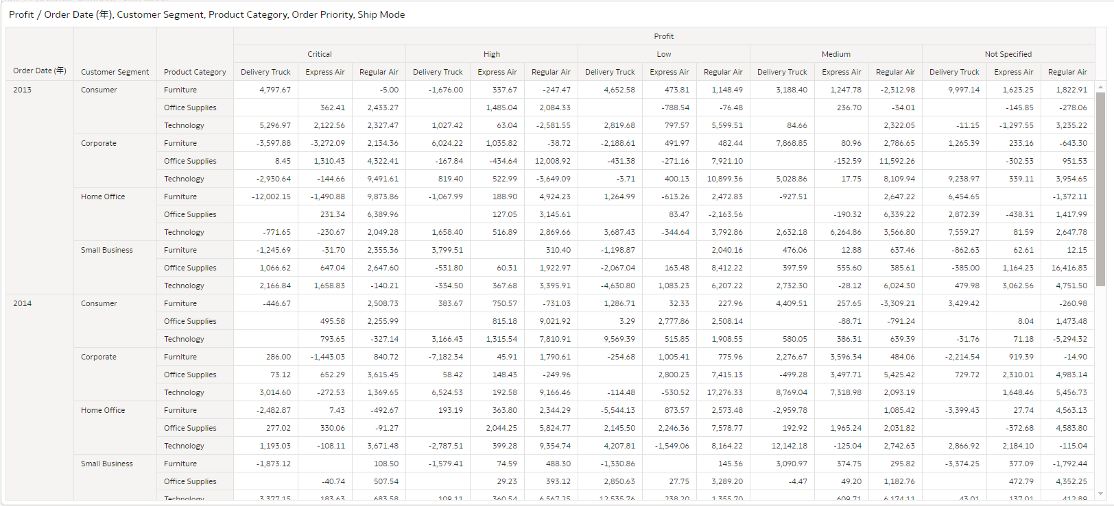The image size is (1114, 506).
Task: Click the cell with value 9,354.74
Action: [x=551, y=446]
